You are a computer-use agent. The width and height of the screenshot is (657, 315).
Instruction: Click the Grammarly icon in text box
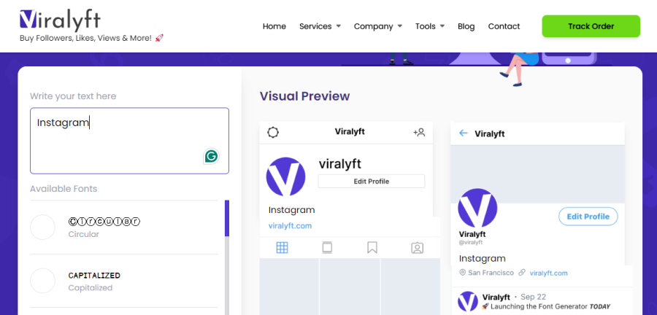[211, 157]
